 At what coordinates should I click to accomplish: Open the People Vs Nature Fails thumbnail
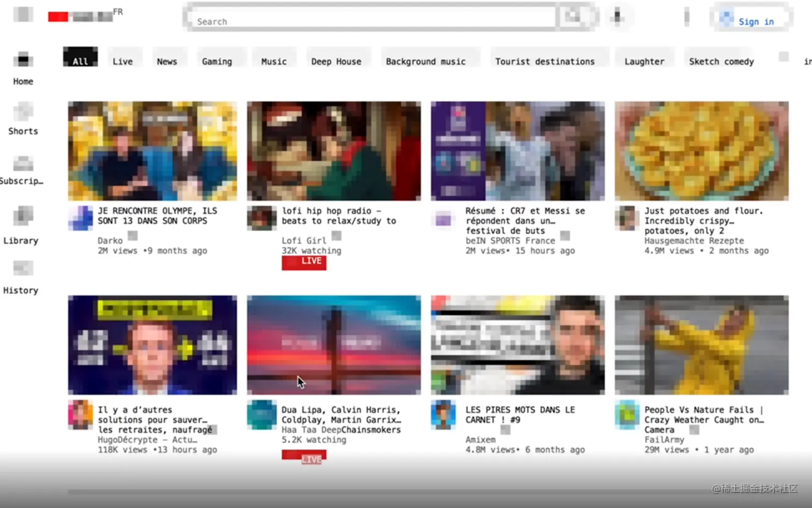(702, 345)
